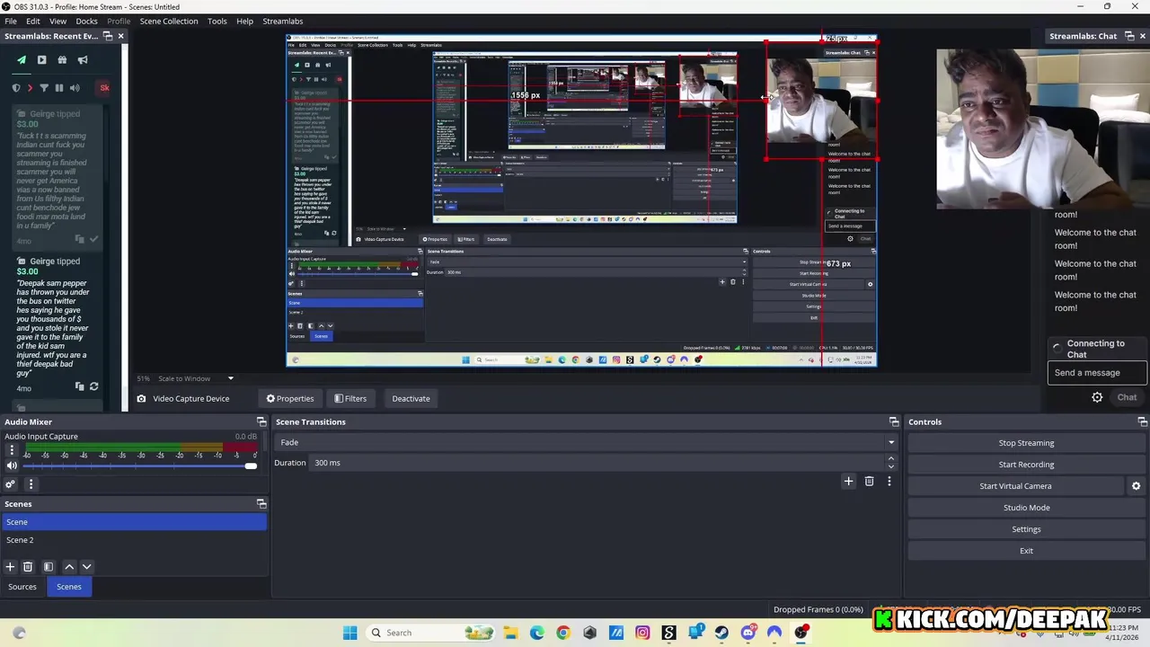The width and height of the screenshot is (1150, 647).
Task: Open scene filters icon in Scenes toolbar
Action: click(x=49, y=567)
